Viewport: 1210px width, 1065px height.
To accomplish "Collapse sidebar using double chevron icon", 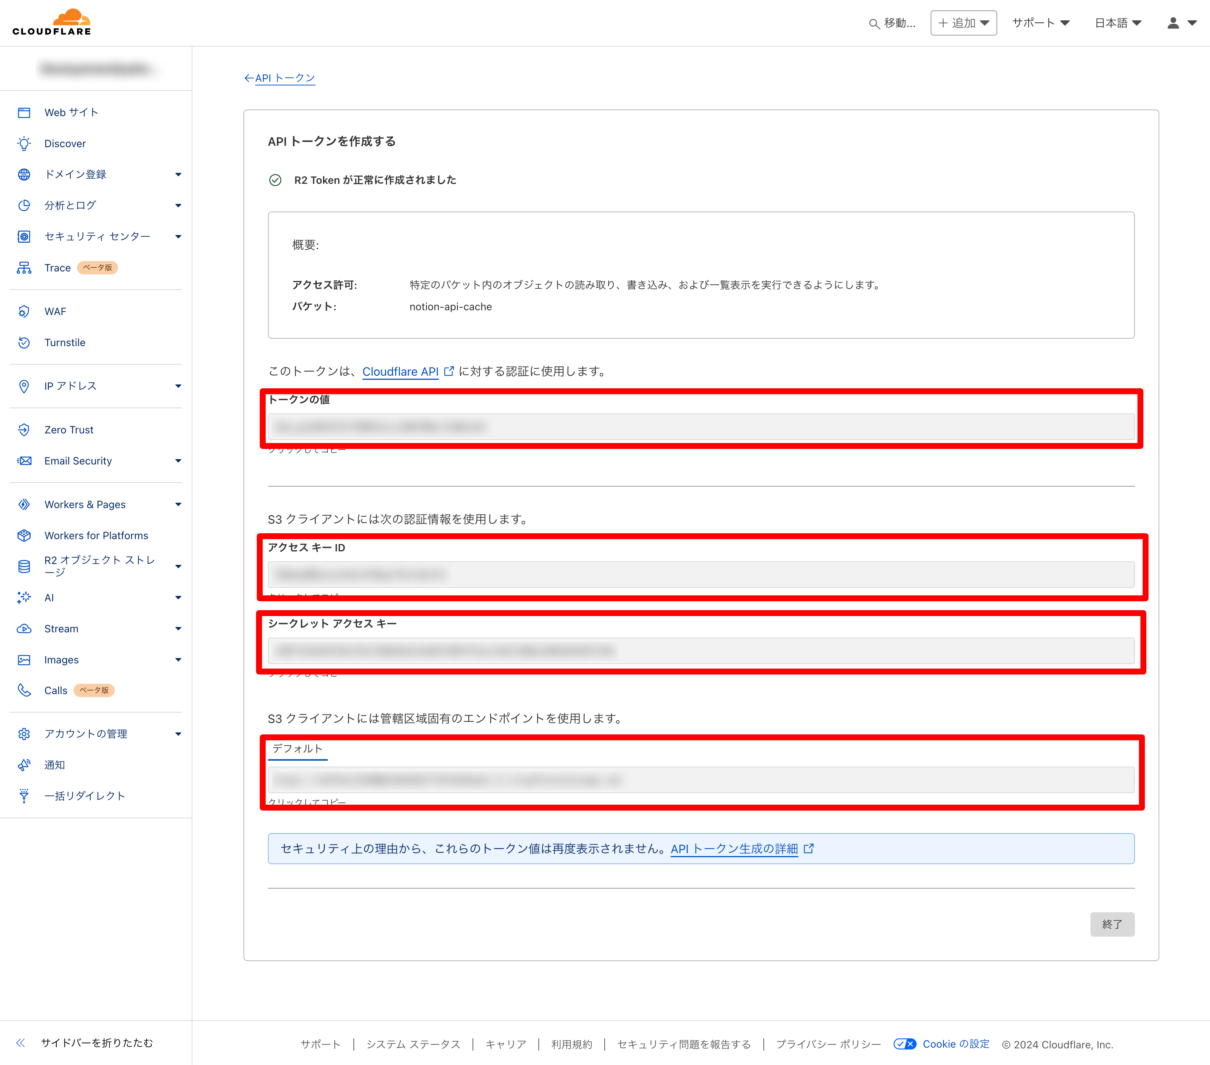I will (x=21, y=1043).
